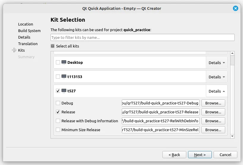Go to the Details wizard step
The image size is (243, 165).
(24, 37)
